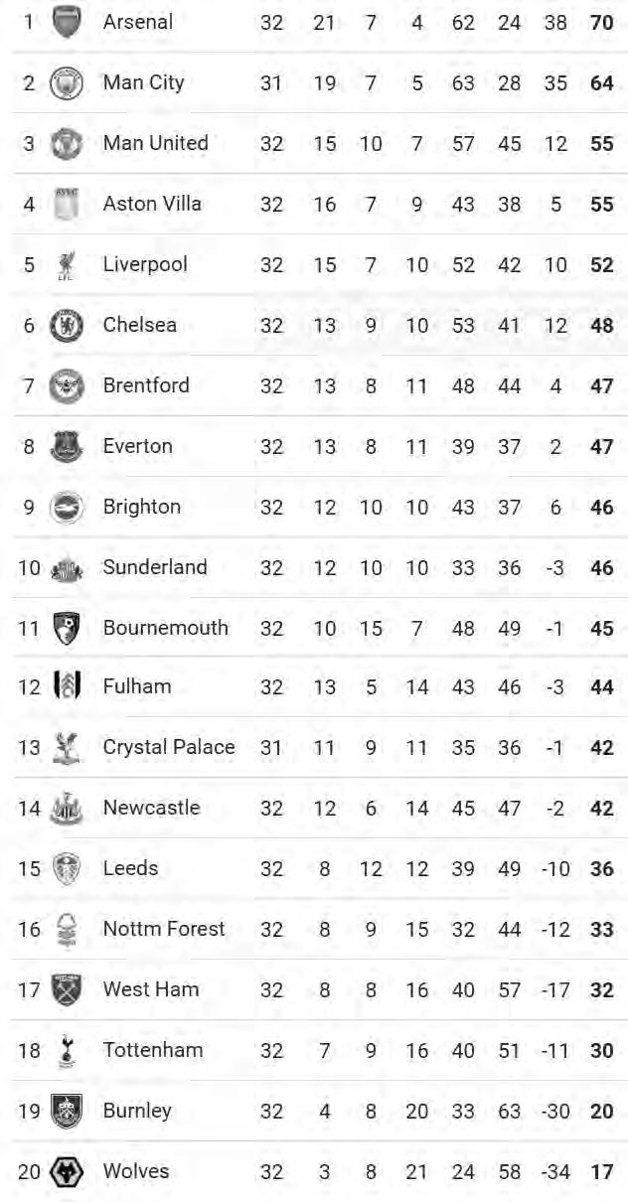The height and width of the screenshot is (1202, 628).
Task: Click Burnley's 20 points total
Action: point(601,1112)
